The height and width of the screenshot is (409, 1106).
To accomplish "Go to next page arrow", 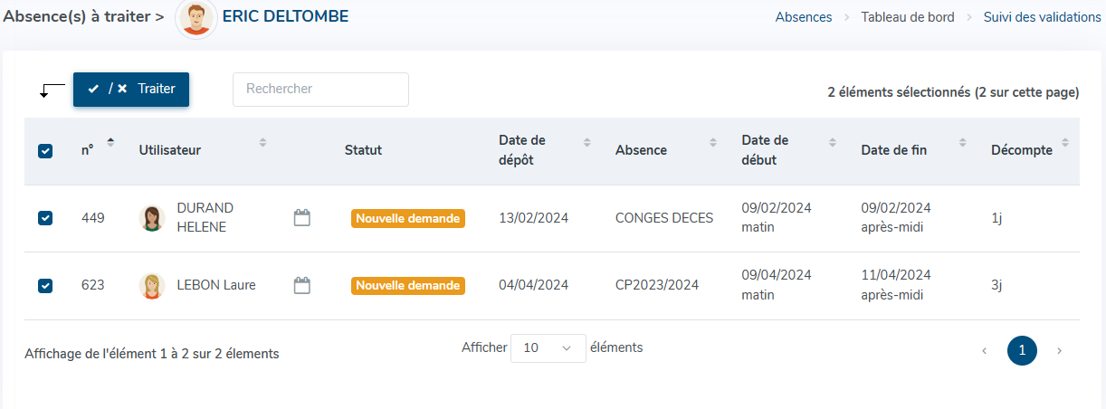I will 1060,350.
